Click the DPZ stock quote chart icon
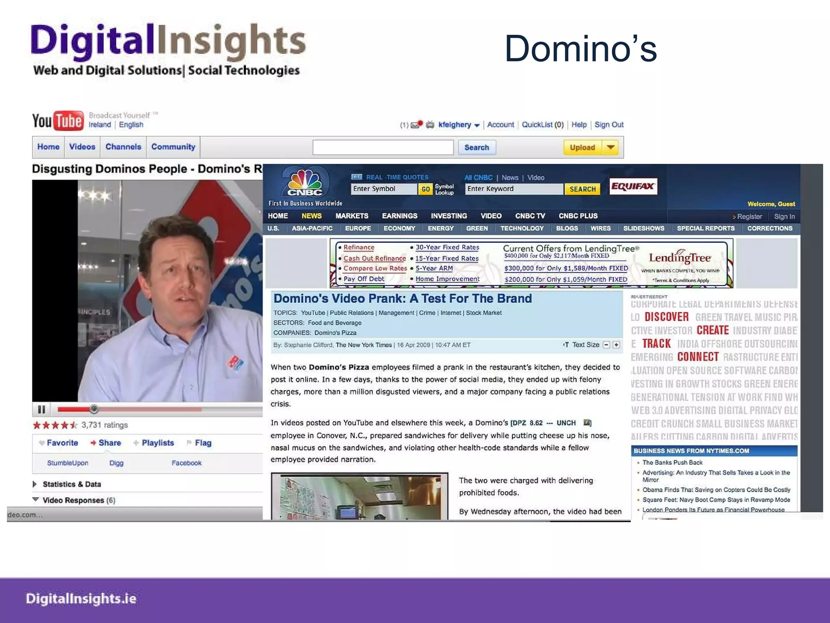 click(587, 423)
